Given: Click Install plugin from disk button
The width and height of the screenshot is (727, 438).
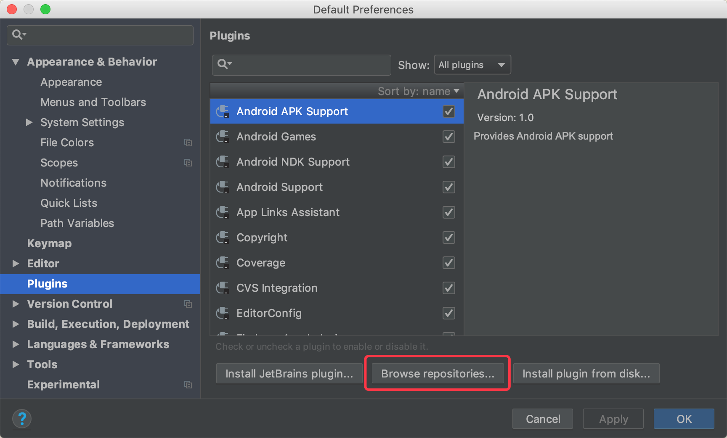Looking at the screenshot, I should click(x=586, y=374).
